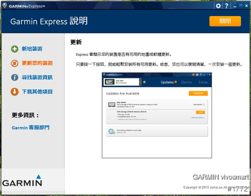The width and height of the screenshot is (251, 196).
Task: Click the 更多資訊 label
Action: pos(25,115)
